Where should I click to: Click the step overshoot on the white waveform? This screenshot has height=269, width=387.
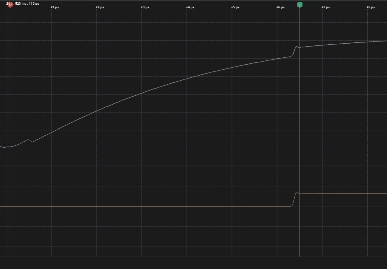click(x=297, y=47)
